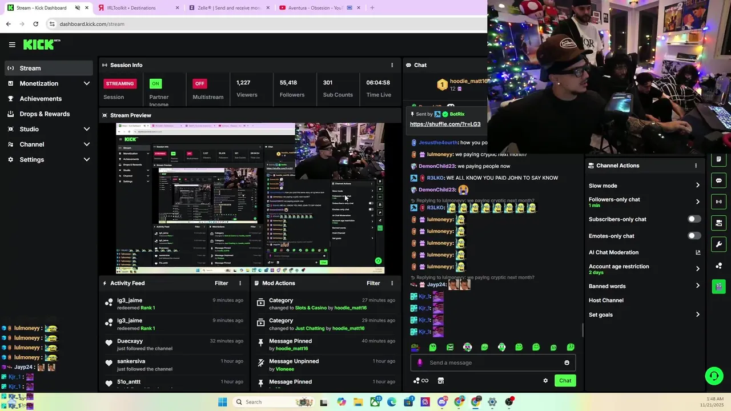This screenshot has width=731, height=411.
Task: Open File Explorer from the taskbar
Action: (358, 402)
